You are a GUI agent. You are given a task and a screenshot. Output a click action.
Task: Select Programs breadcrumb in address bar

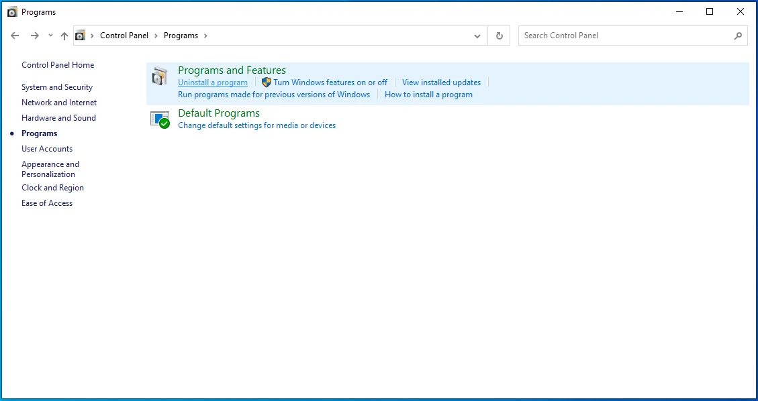[181, 36]
